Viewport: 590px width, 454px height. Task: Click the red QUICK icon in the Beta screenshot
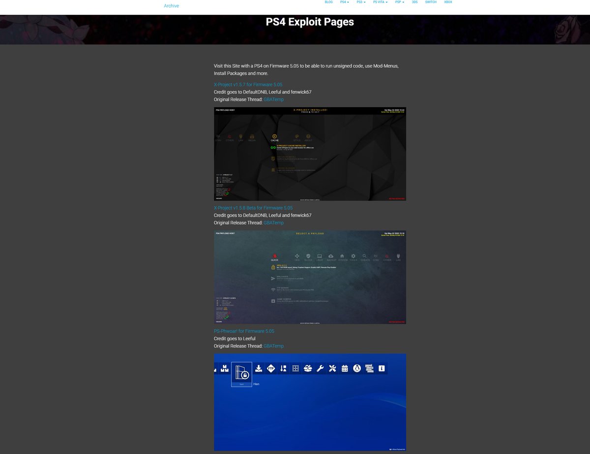274,256
